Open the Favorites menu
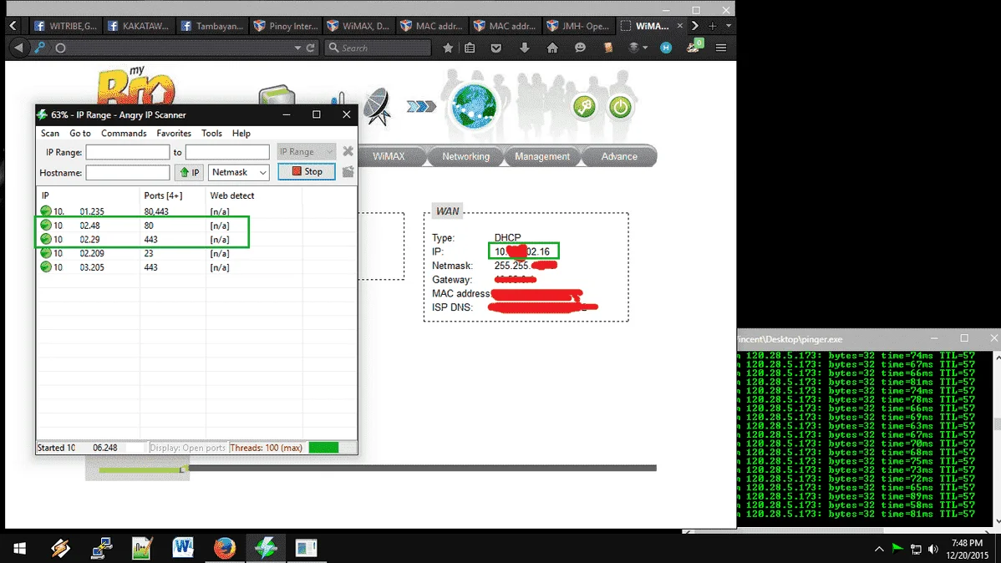Viewport: 1001px width, 563px height. click(x=174, y=134)
